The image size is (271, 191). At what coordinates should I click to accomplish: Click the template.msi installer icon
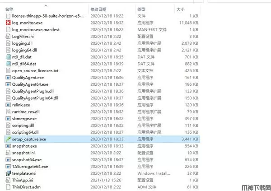pos(8,173)
